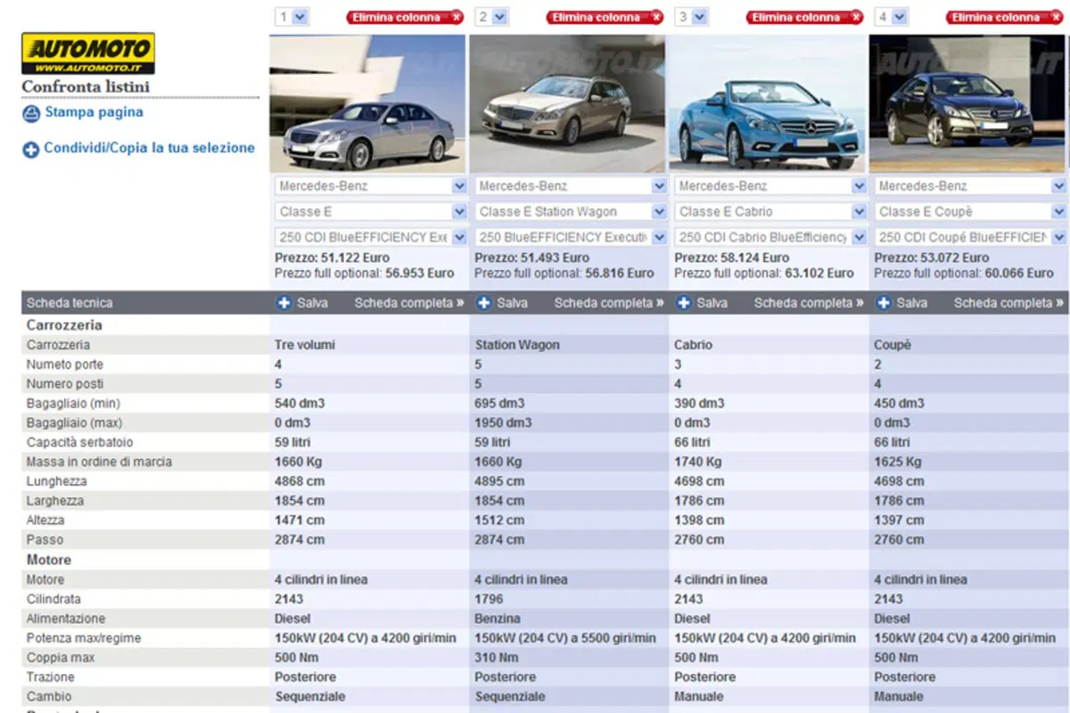This screenshot has width=1070, height=713.
Task: Open Condividi/Copia la tua selezione link
Action: pyautogui.click(x=150, y=148)
